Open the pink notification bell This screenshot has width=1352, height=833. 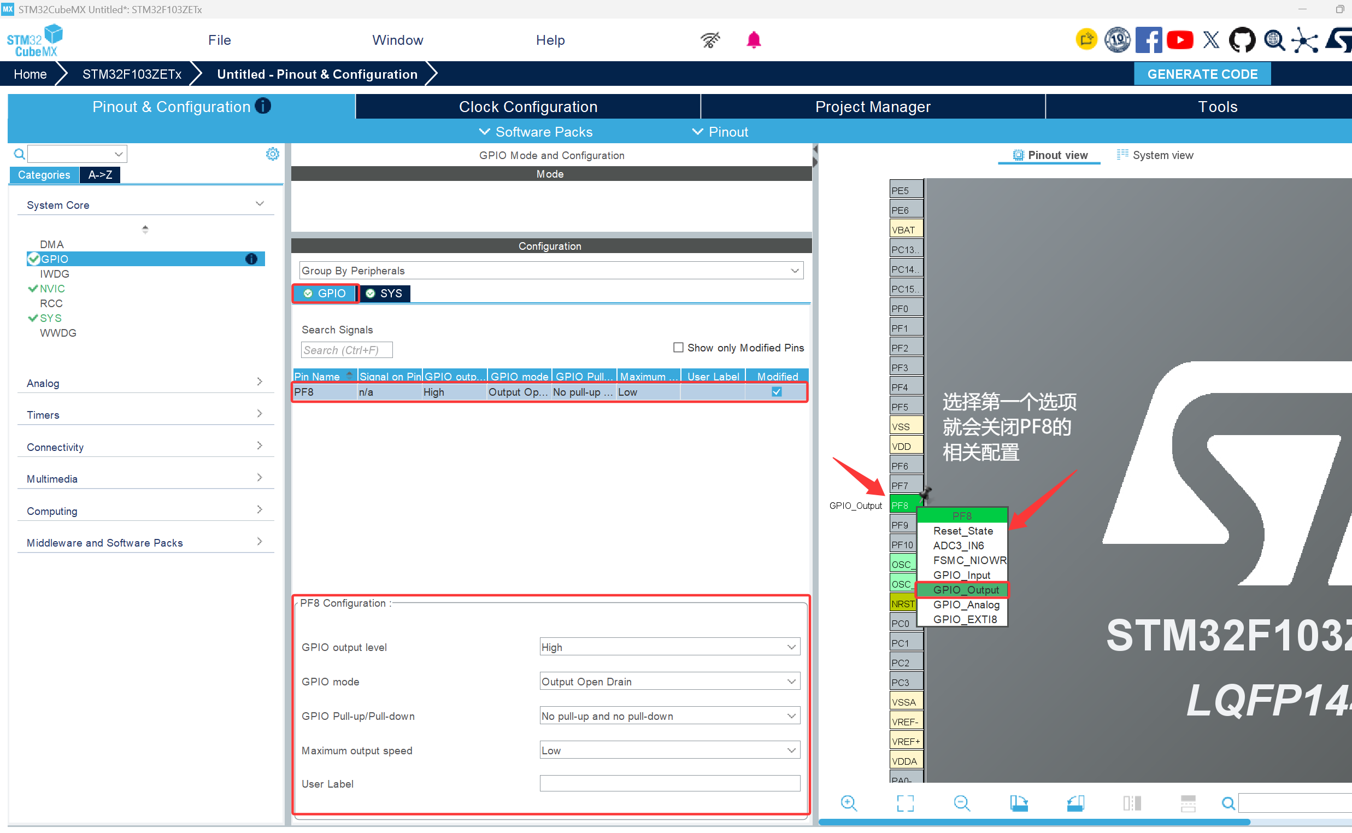pyautogui.click(x=754, y=40)
